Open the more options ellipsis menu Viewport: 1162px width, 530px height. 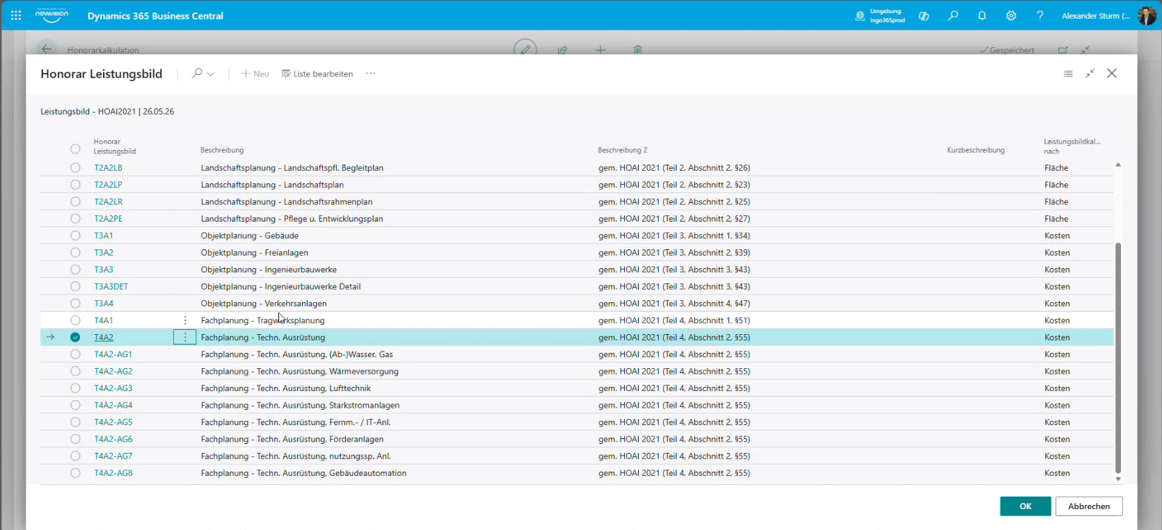coord(371,74)
